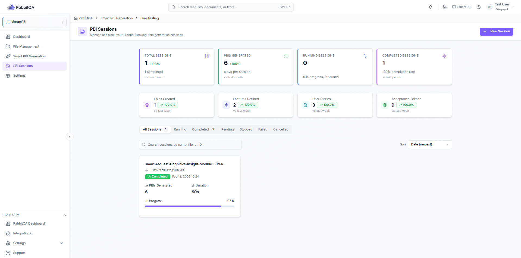Go to RabbitQA breadcrumb link

pyautogui.click(x=86, y=18)
